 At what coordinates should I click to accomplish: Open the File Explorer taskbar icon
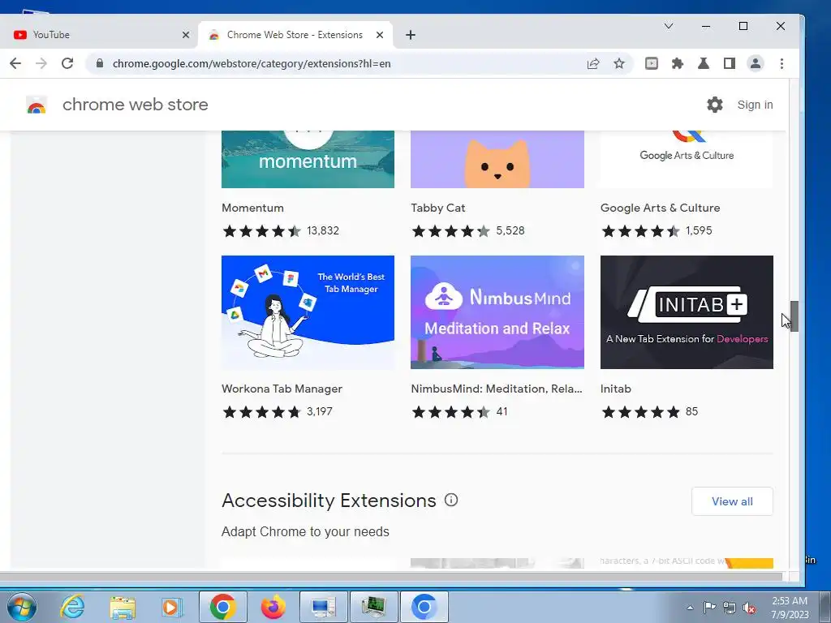click(123, 607)
